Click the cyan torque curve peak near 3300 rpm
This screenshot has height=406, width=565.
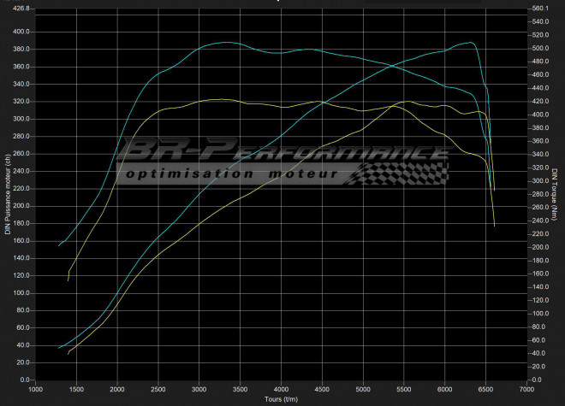(x=224, y=42)
